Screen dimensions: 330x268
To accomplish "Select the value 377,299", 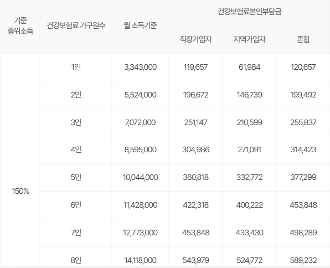I will [x=303, y=177].
